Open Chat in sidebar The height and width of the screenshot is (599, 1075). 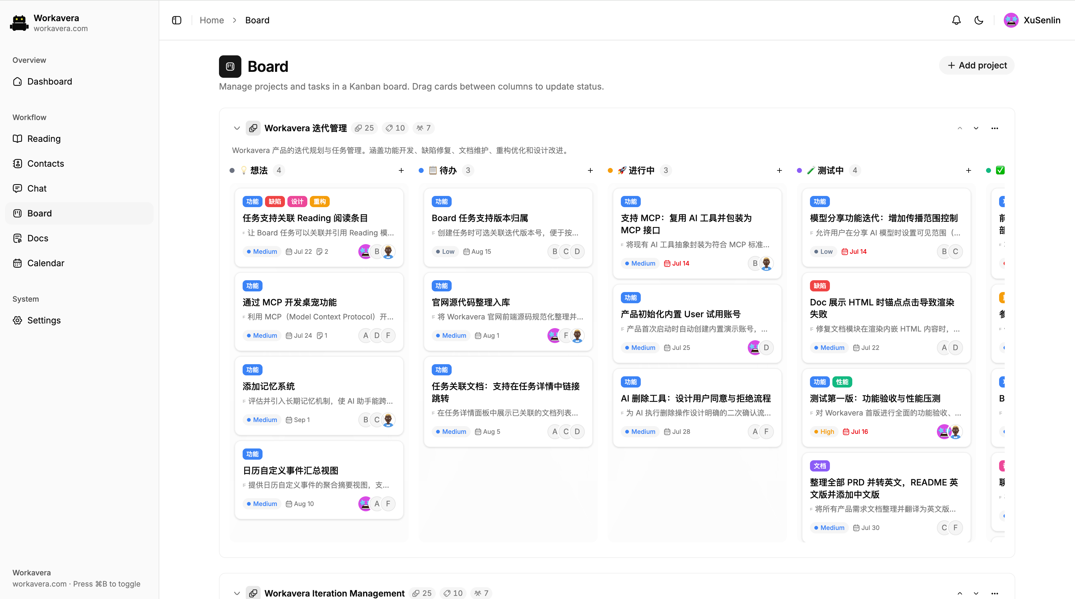(x=79, y=188)
